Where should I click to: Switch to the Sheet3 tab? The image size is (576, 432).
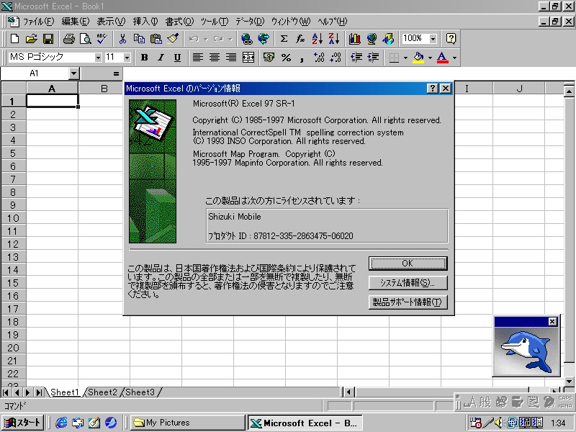pyautogui.click(x=140, y=392)
